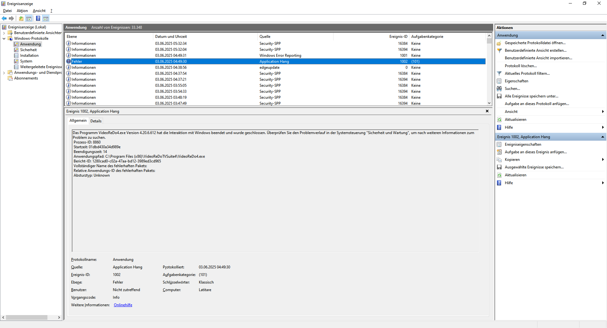Click Protokoll löschen action
Image resolution: width=607 pixels, height=328 pixels.
point(521,66)
